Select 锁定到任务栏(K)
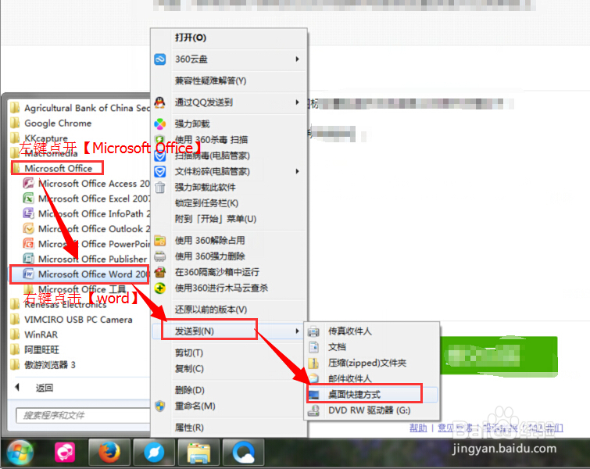 pyautogui.click(x=206, y=203)
